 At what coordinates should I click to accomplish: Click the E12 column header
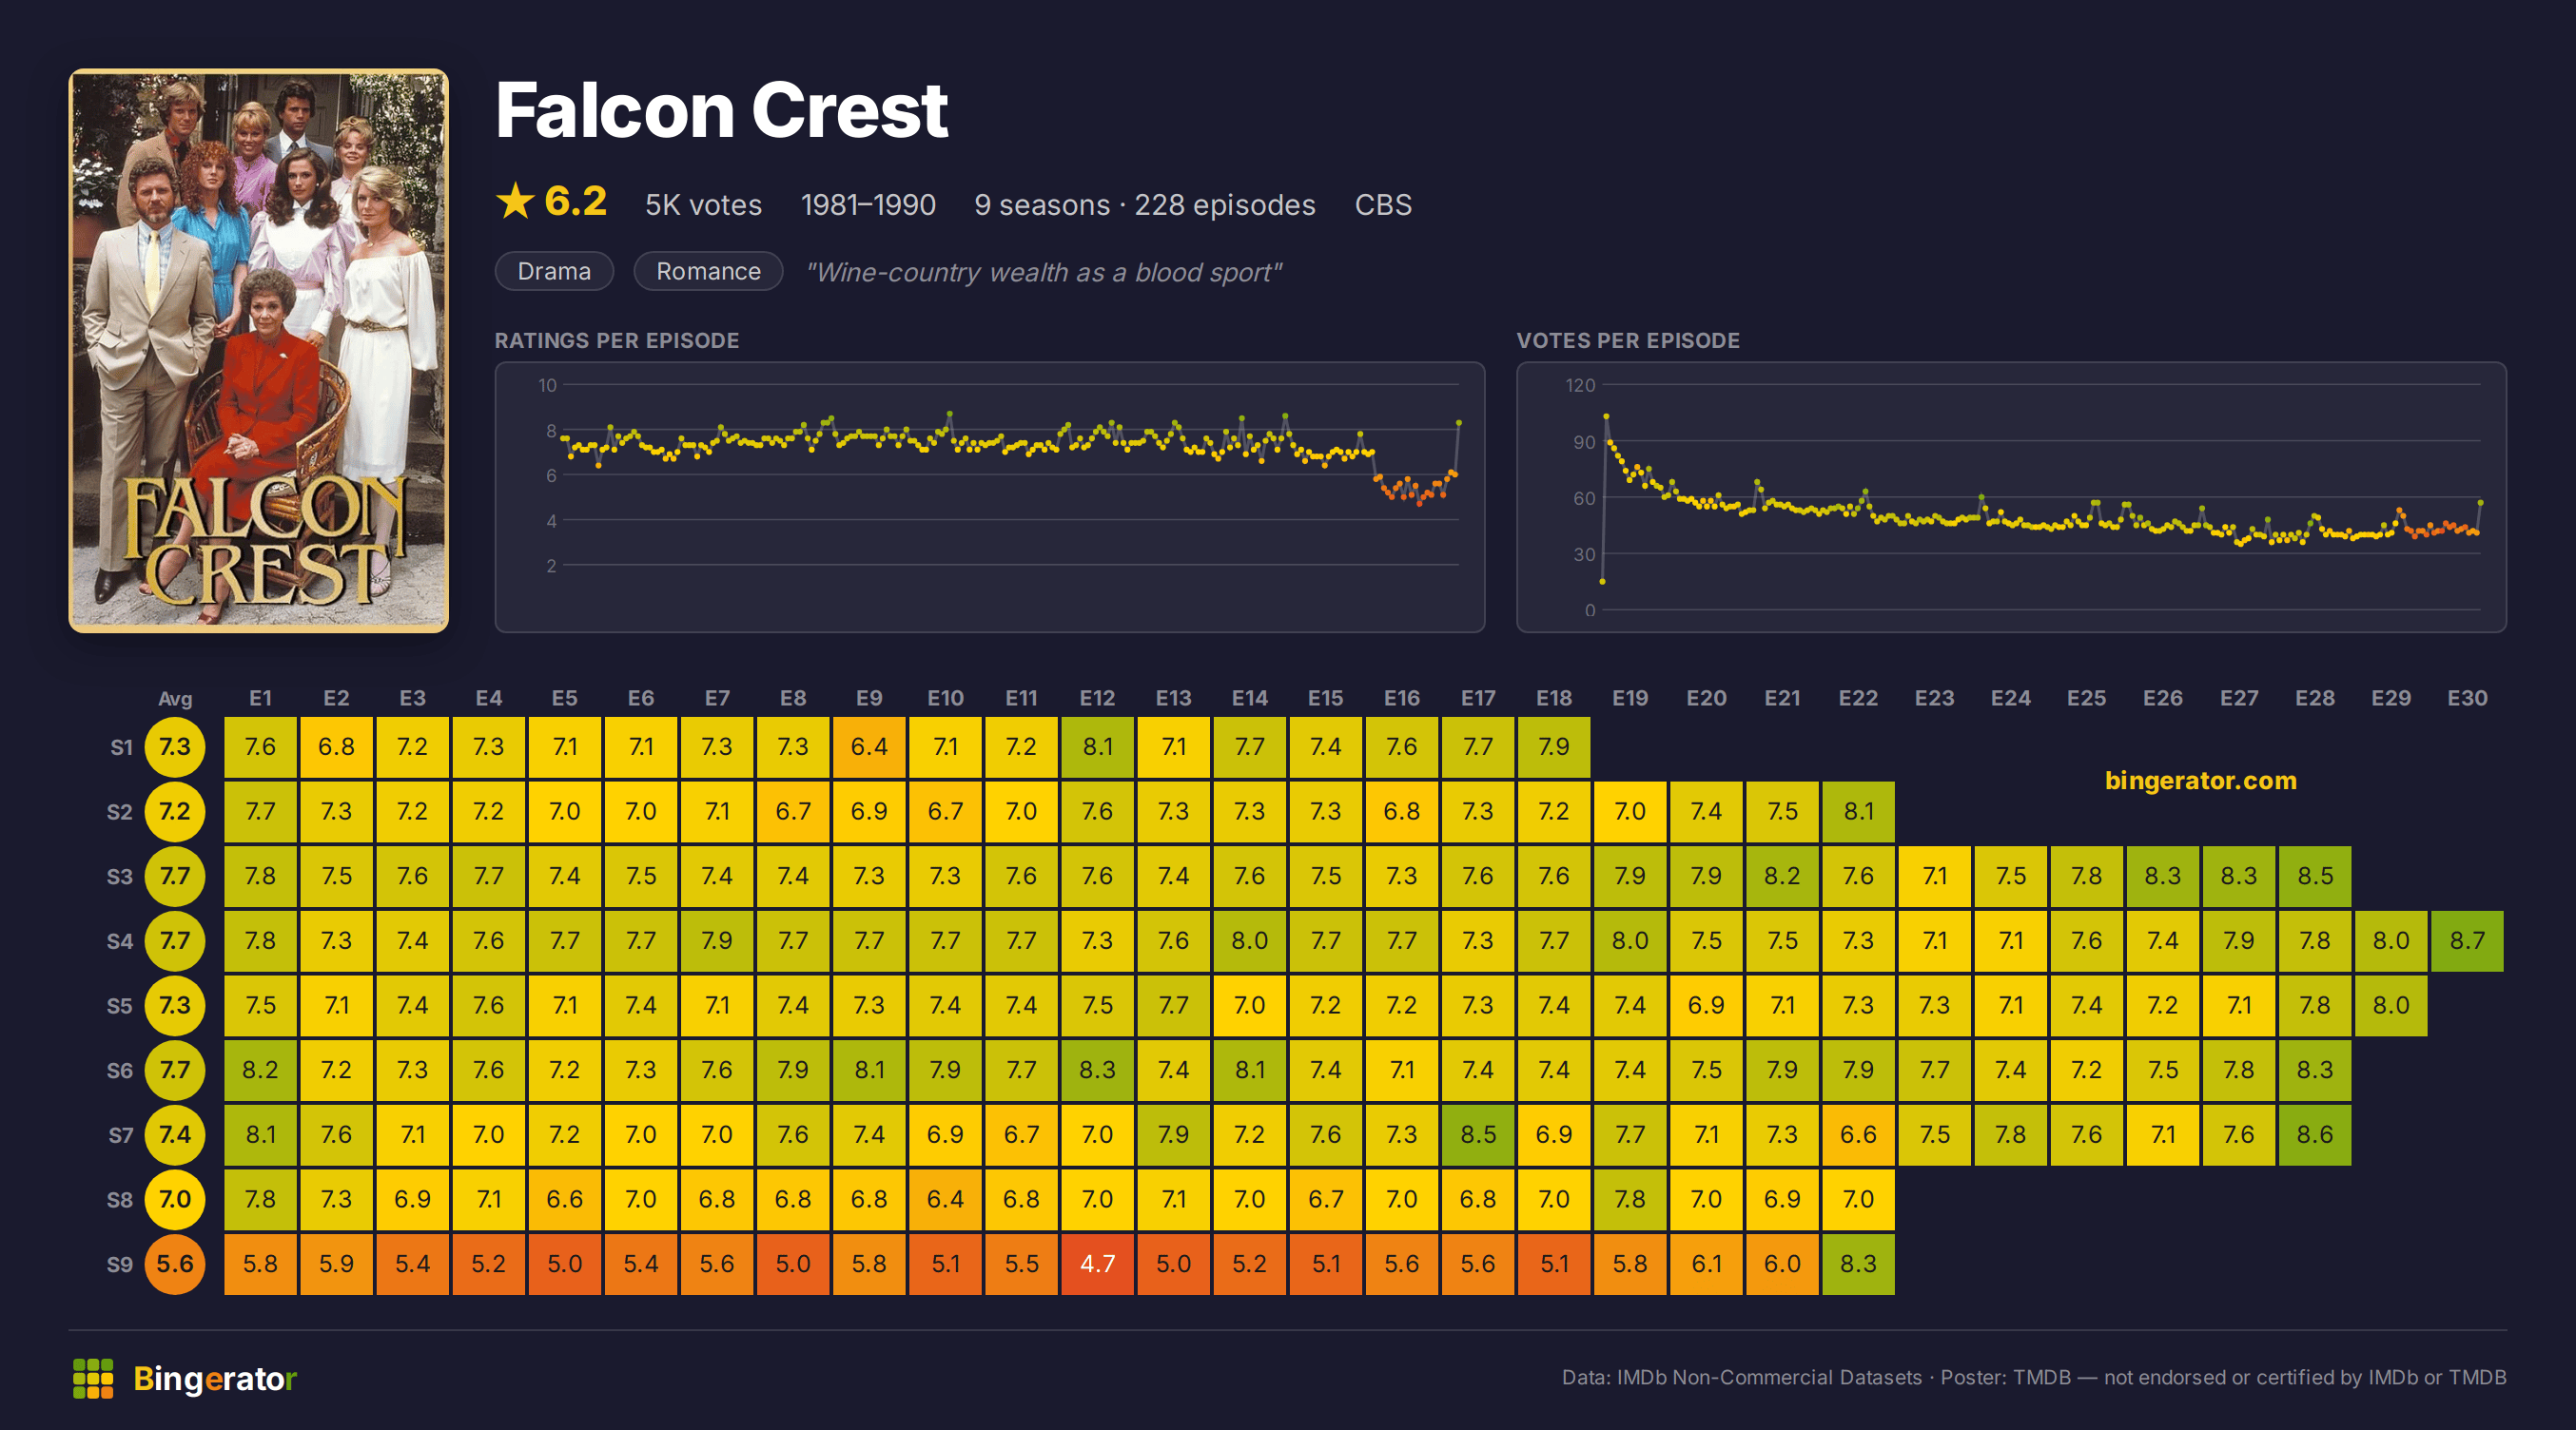tap(1097, 698)
